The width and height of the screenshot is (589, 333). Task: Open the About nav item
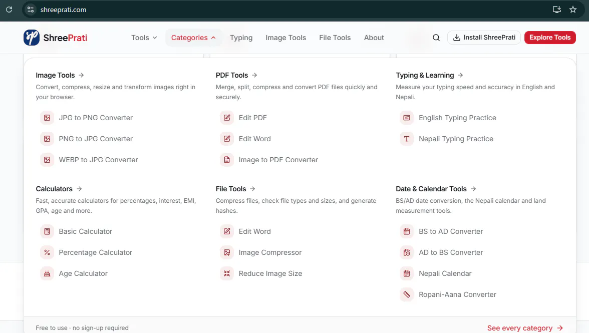[374, 38]
